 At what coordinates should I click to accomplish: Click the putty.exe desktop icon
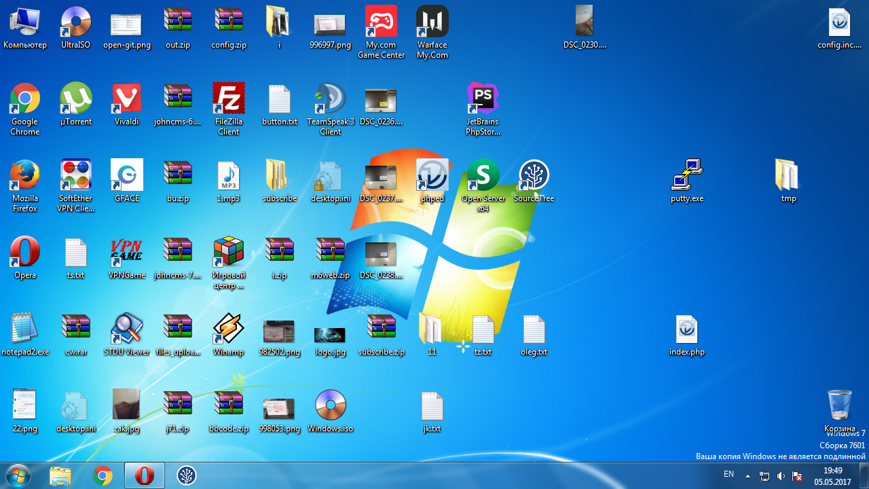coord(687,176)
